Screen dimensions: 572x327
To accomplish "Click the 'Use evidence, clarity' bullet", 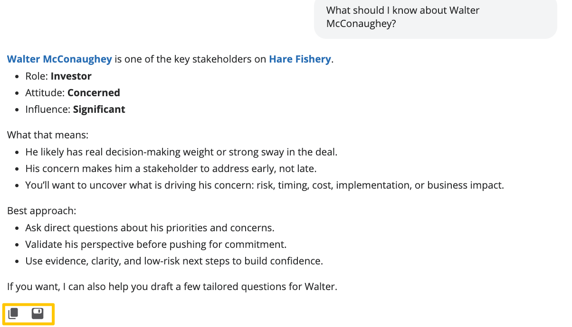I will (174, 261).
